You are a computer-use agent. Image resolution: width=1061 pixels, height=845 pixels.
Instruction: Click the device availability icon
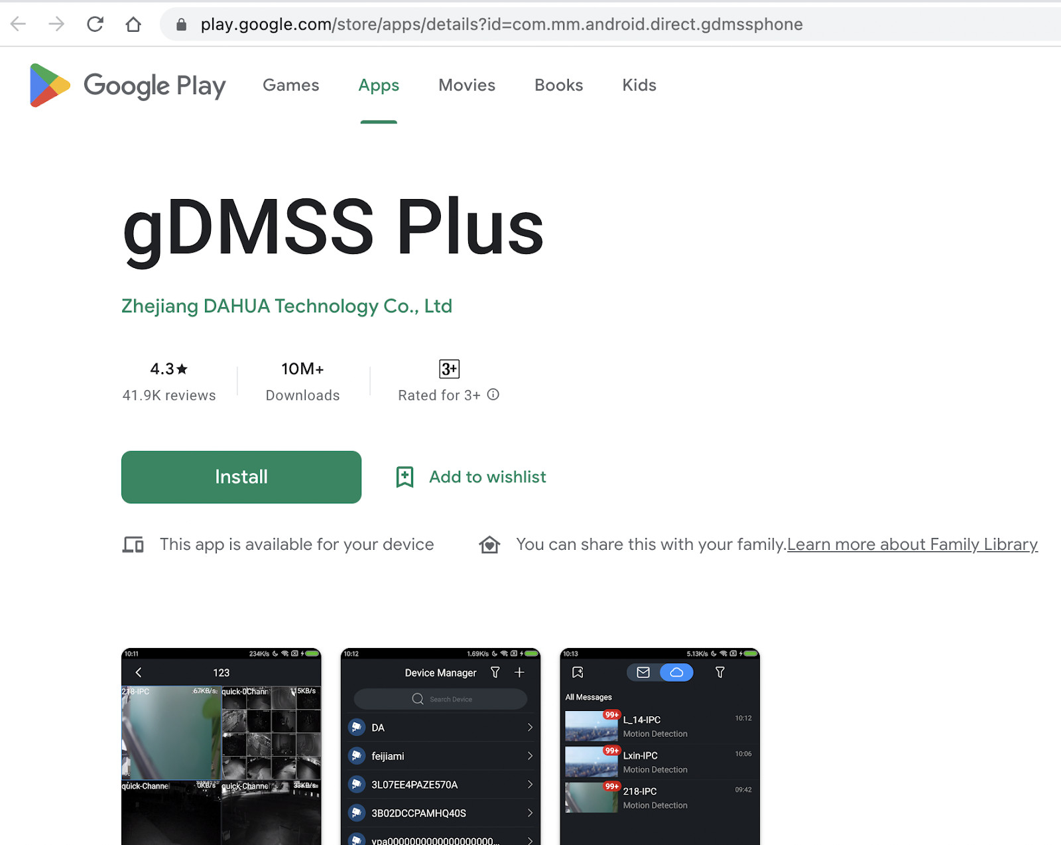[133, 545]
